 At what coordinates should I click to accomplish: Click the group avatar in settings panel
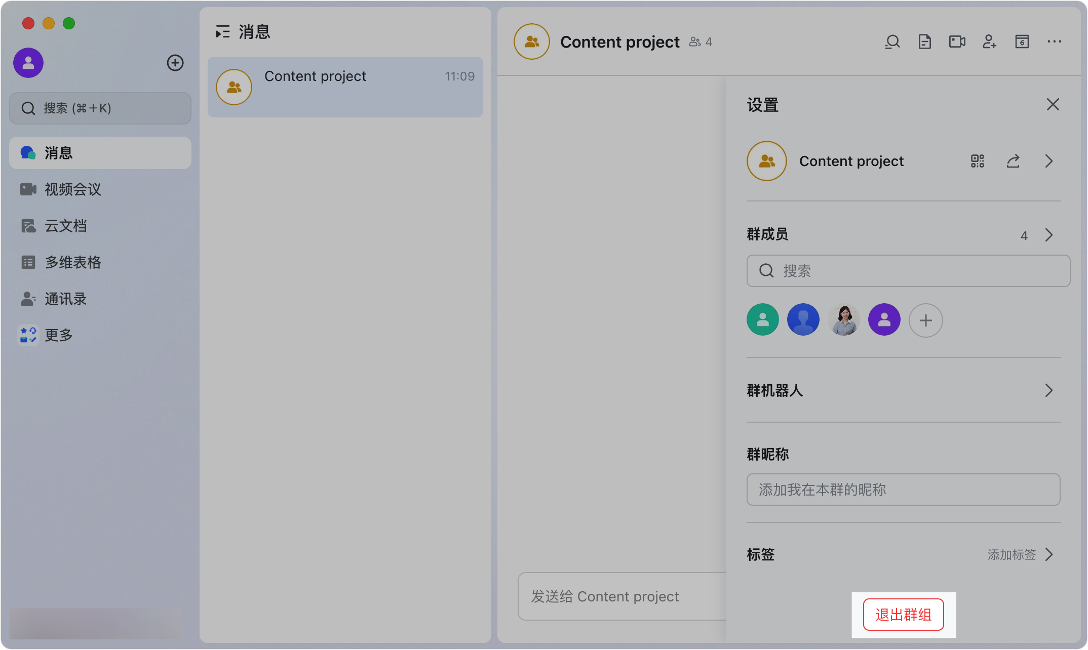point(767,161)
